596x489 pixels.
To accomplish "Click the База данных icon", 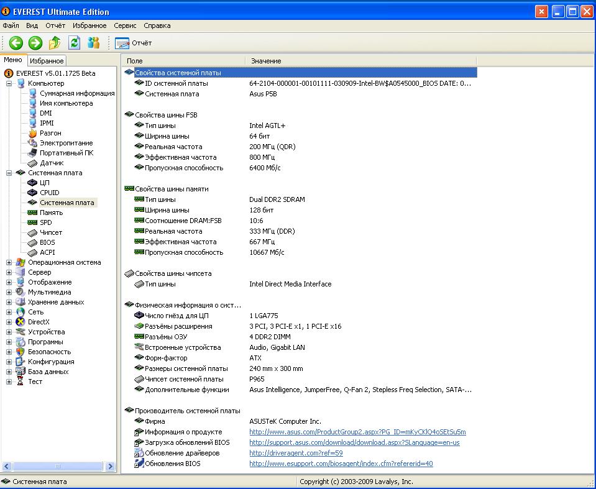I will coord(21,372).
